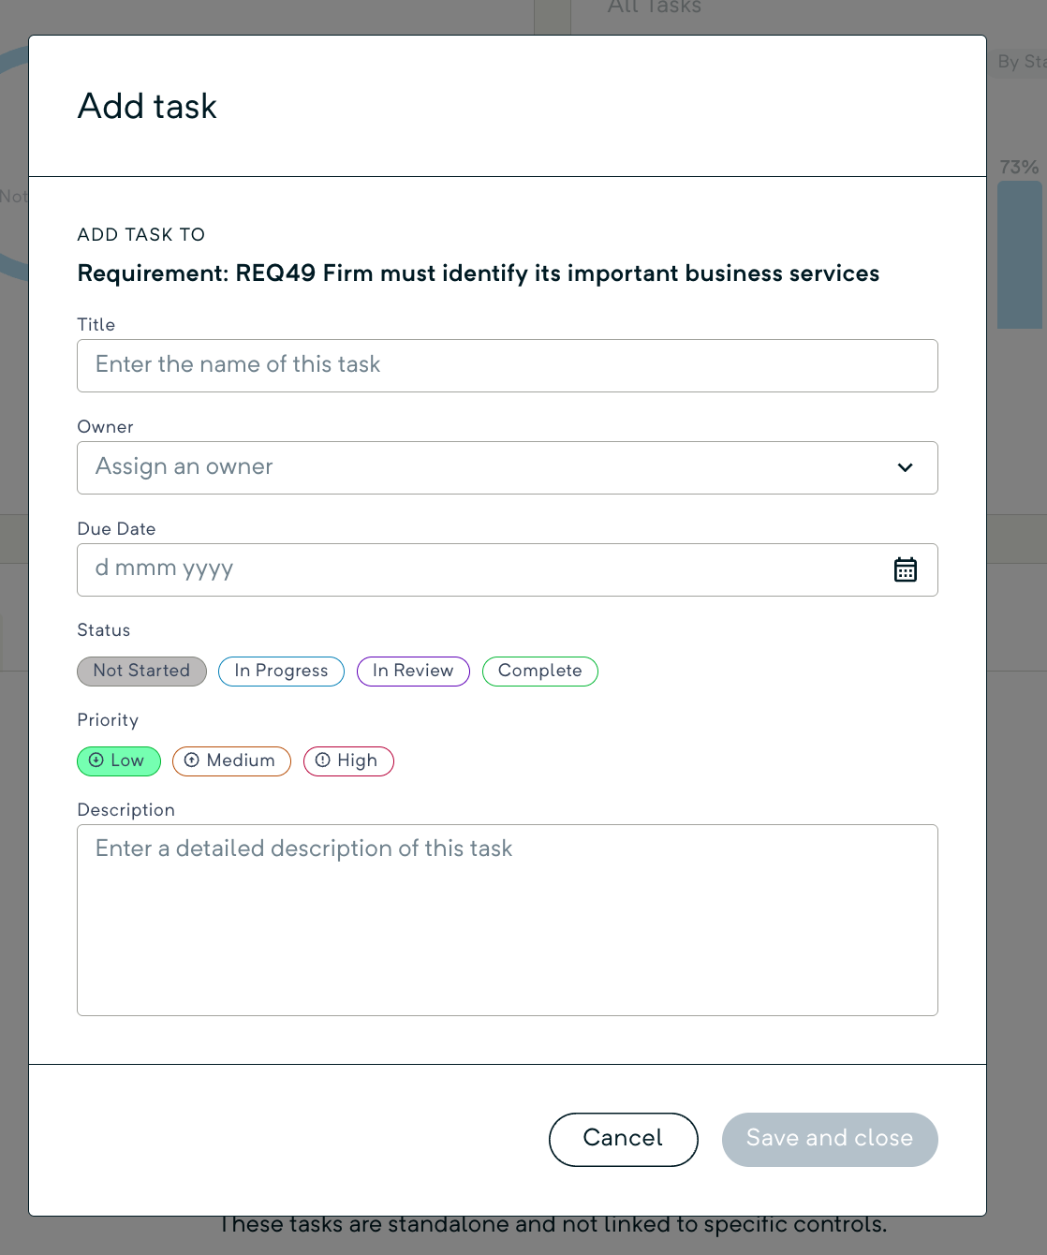1047x1255 pixels.
Task: Focus the d mmm yyyy date field
Action: 468,569
